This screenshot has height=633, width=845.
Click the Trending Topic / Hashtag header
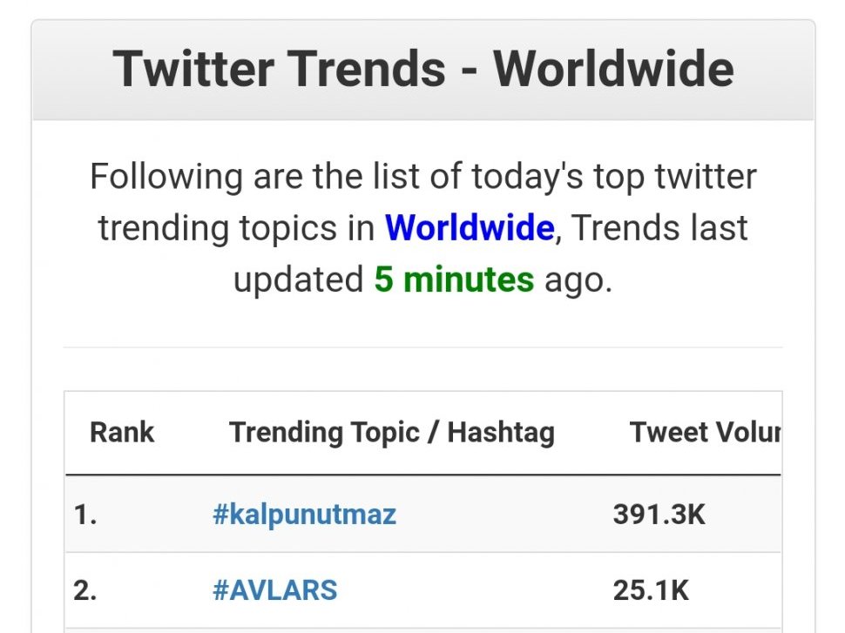pyautogui.click(x=392, y=433)
